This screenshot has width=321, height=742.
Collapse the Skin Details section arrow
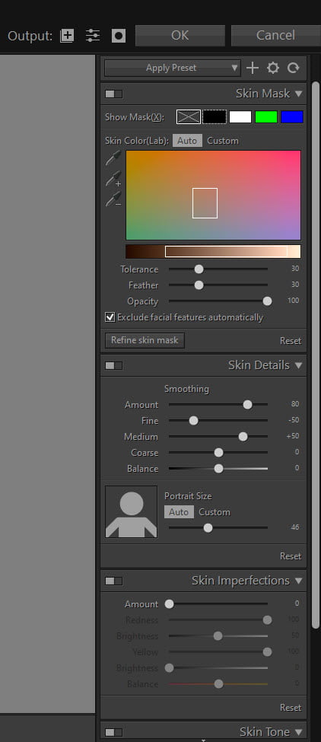pos(298,365)
